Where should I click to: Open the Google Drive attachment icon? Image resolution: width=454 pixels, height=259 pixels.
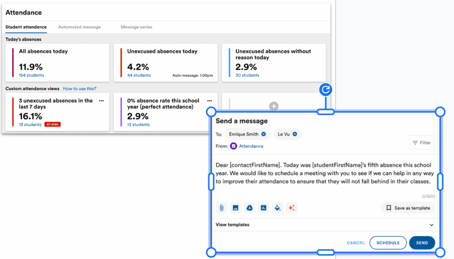[250, 208]
